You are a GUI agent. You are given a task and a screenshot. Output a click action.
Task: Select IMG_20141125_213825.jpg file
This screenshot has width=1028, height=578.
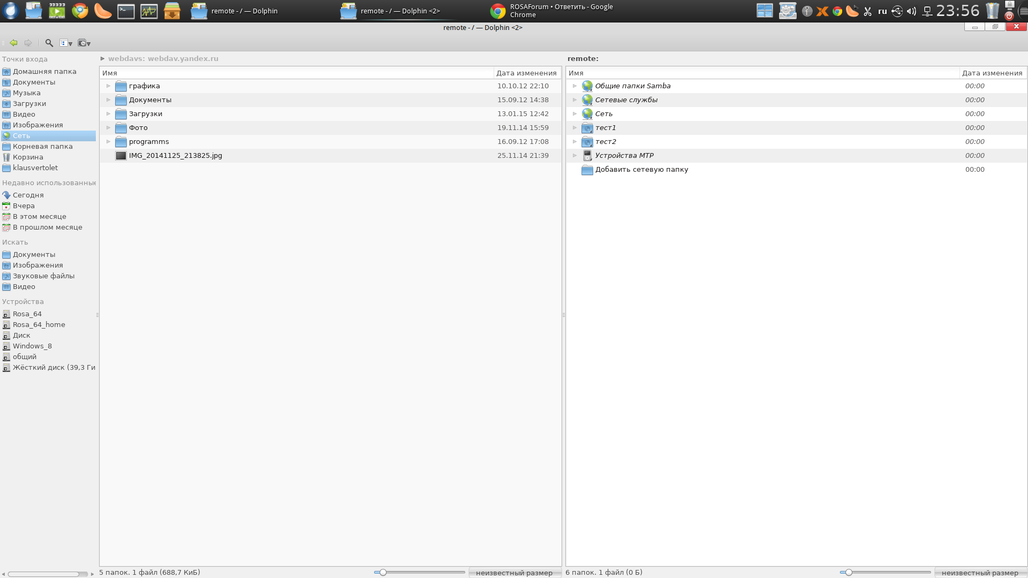175,156
